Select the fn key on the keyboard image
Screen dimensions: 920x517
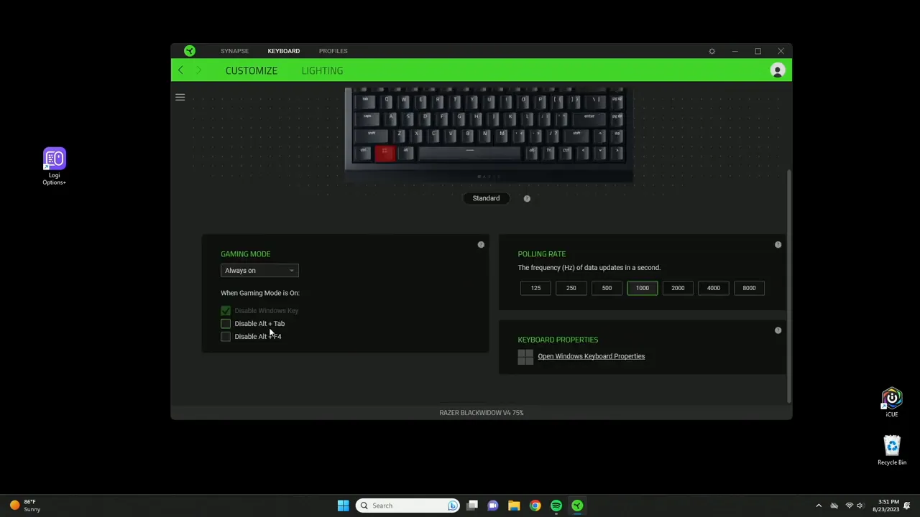(549, 152)
